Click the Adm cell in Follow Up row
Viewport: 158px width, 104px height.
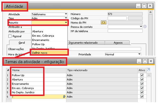coord(102,75)
